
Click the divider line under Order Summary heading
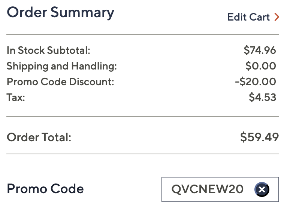pos(143,34)
